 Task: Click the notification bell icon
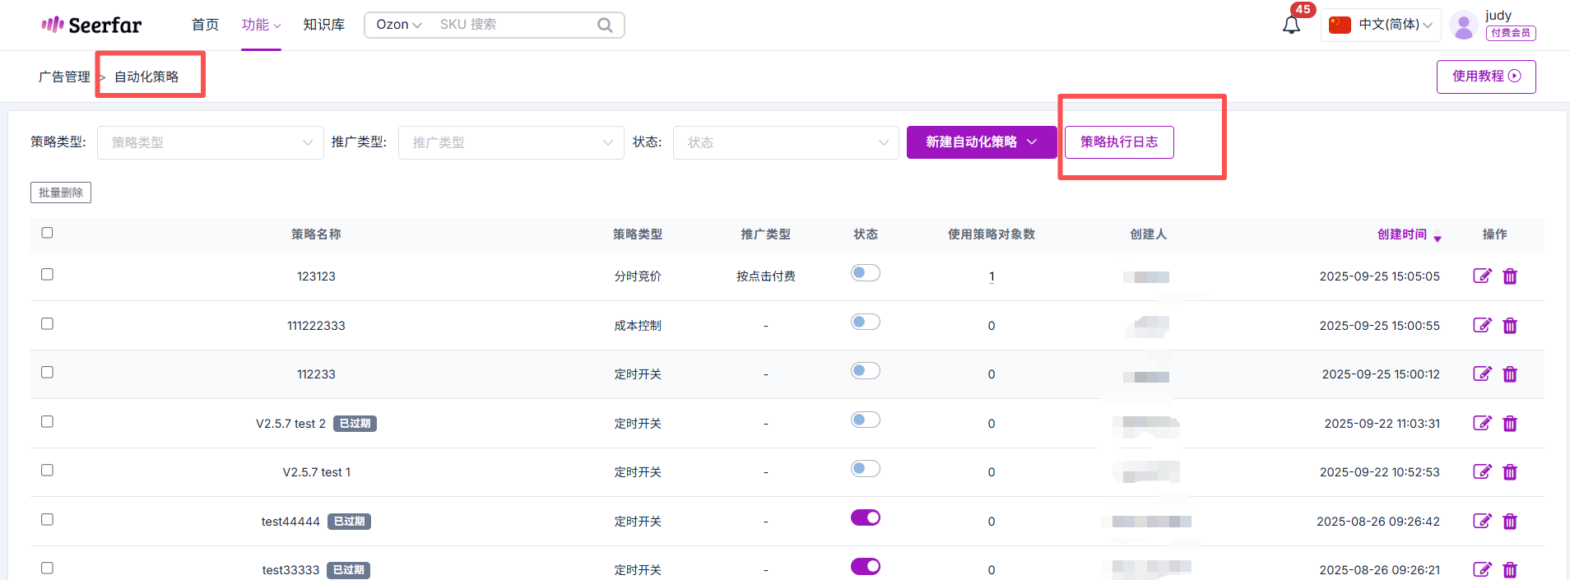(x=1291, y=26)
